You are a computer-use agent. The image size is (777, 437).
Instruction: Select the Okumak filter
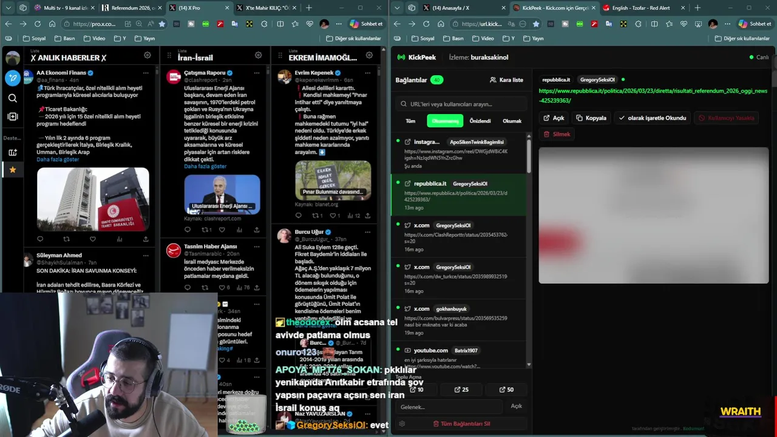(512, 121)
